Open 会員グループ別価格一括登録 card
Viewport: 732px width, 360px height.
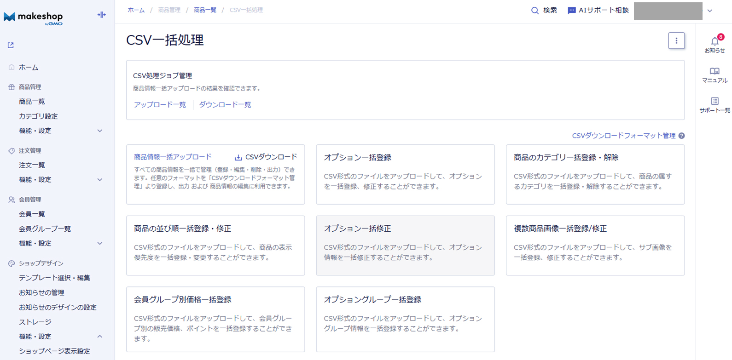[x=215, y=320]
